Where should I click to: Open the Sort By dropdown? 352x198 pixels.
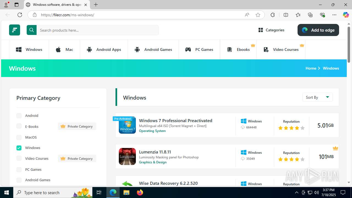(317, 97)
